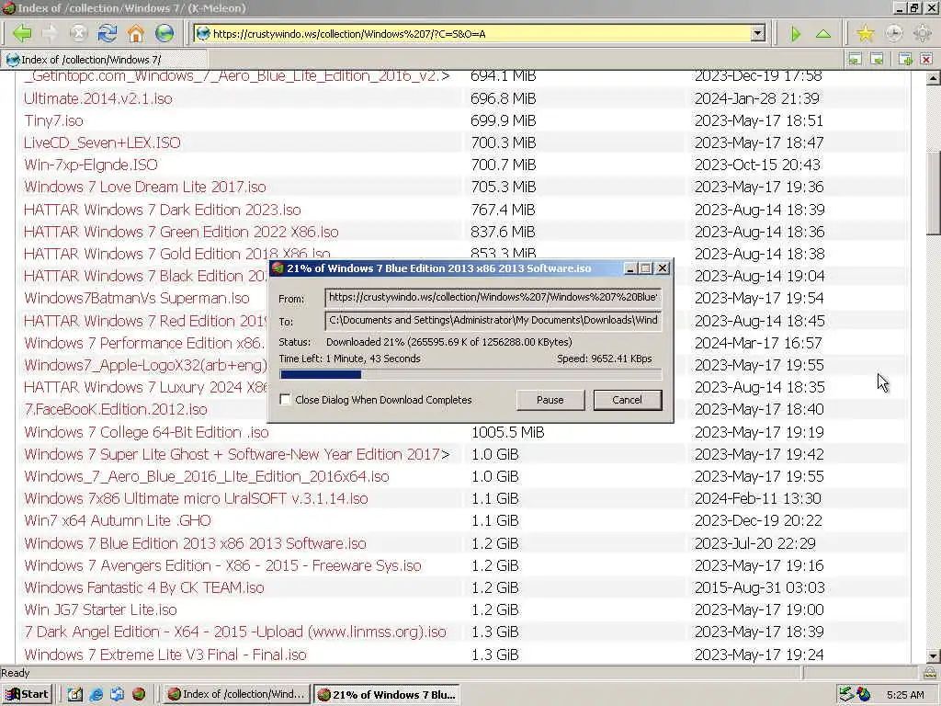
Task: Reload the page with the refresh icon
Action: coord(108,33)
